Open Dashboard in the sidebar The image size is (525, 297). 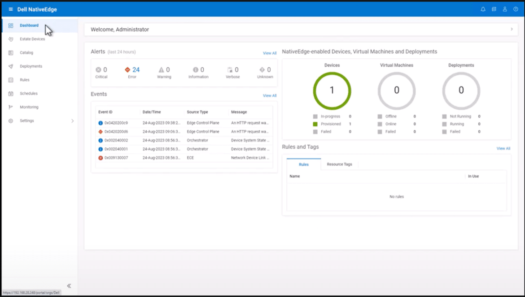tap(29, 26)
